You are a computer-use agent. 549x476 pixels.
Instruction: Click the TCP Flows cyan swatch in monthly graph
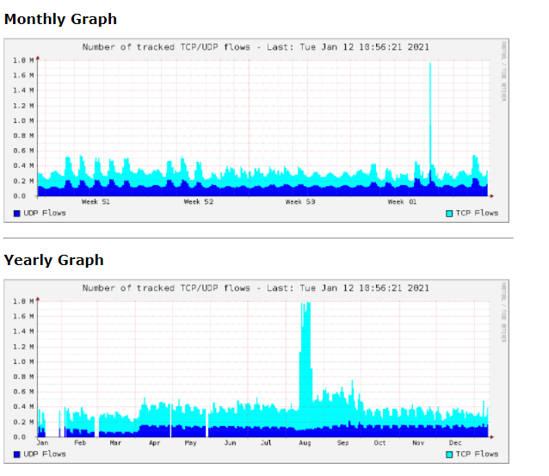(x=449, y=213)
